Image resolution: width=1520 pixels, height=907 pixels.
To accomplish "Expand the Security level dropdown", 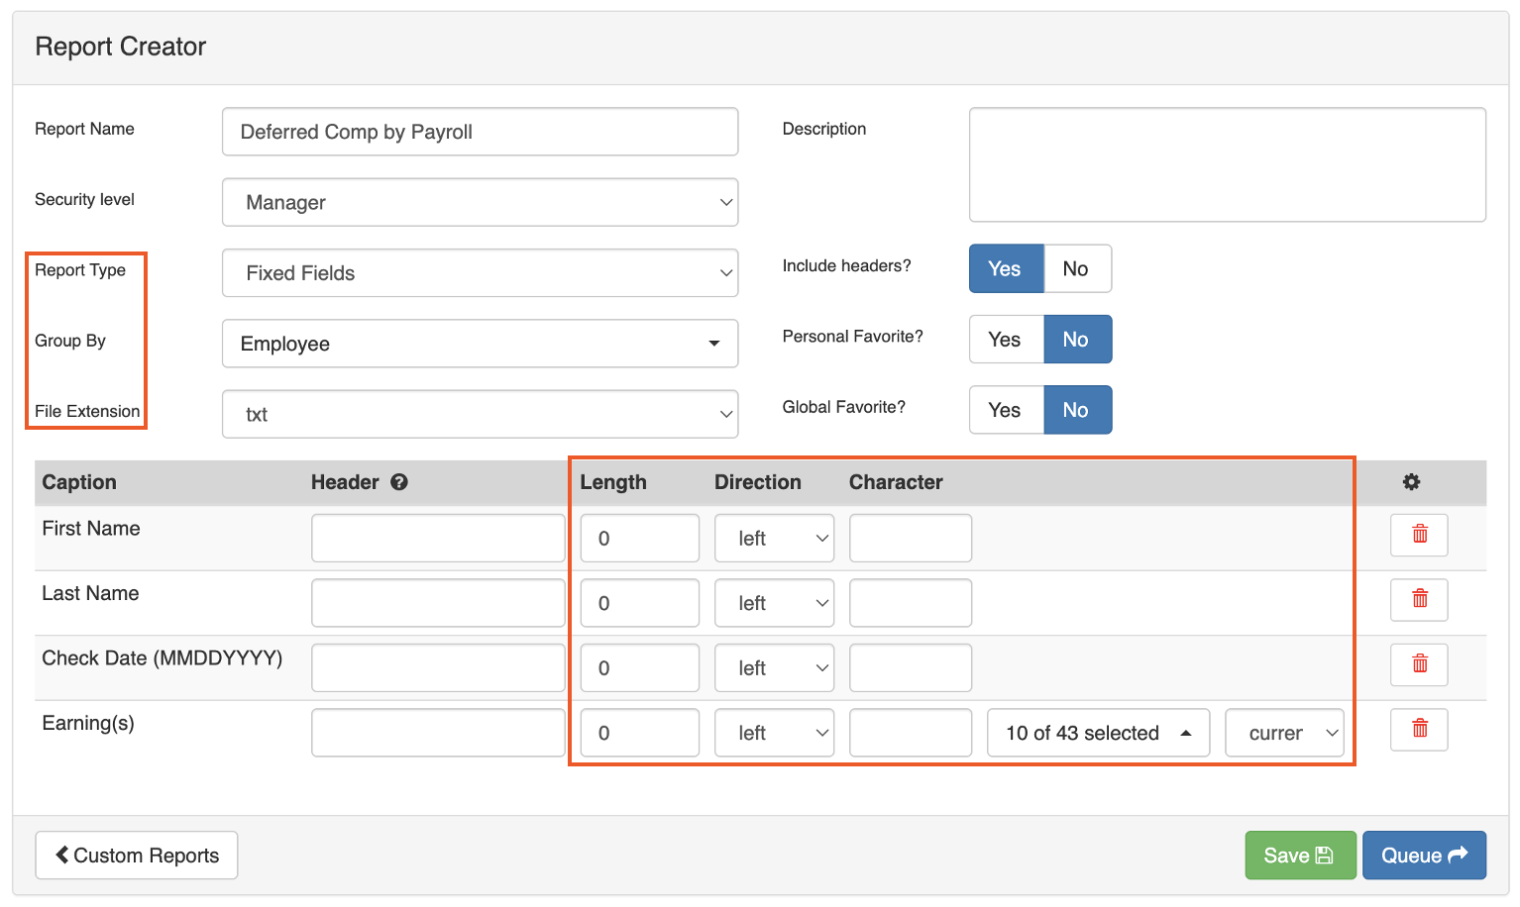I will pos(480,202).
